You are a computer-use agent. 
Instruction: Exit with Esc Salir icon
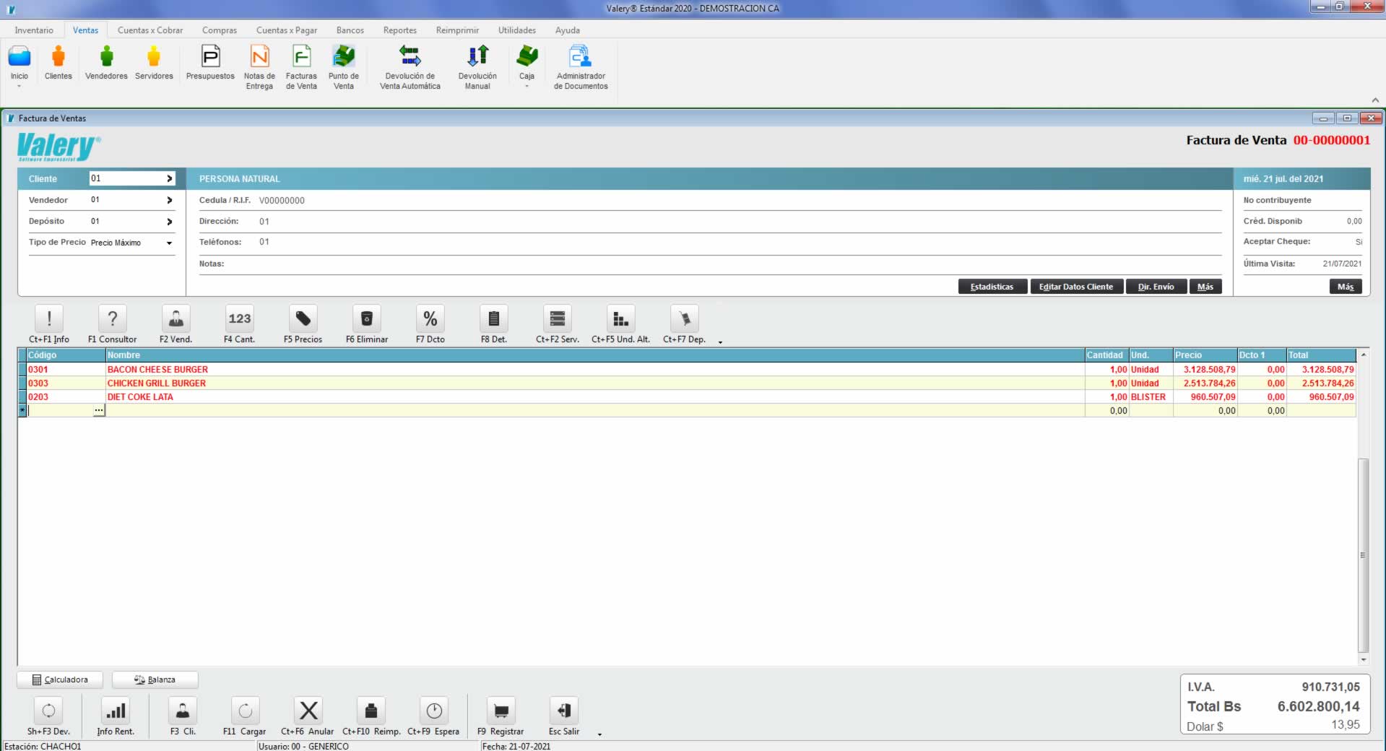click(x=564, y=711)
